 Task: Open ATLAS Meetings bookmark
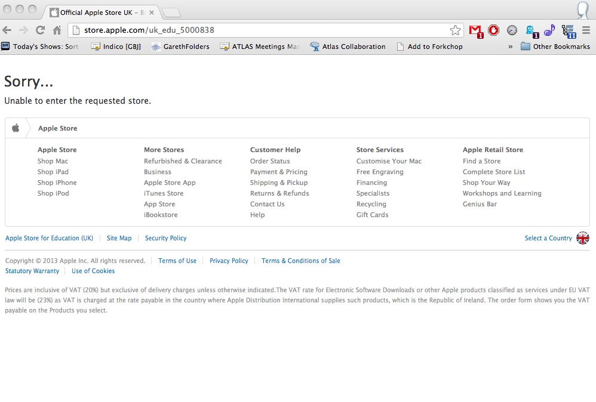[260, 47]
